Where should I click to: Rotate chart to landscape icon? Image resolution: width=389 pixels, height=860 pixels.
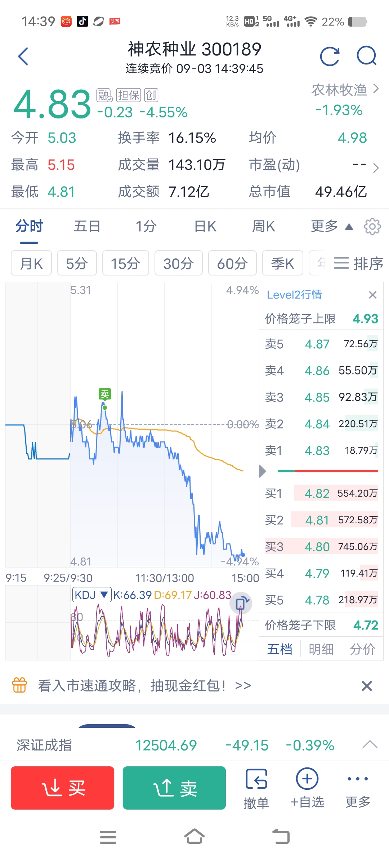[x=241, y=603]
